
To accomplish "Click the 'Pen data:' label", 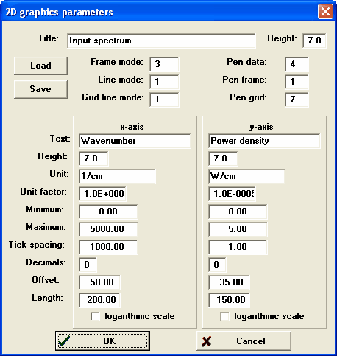I will click(x=246, y=62).
